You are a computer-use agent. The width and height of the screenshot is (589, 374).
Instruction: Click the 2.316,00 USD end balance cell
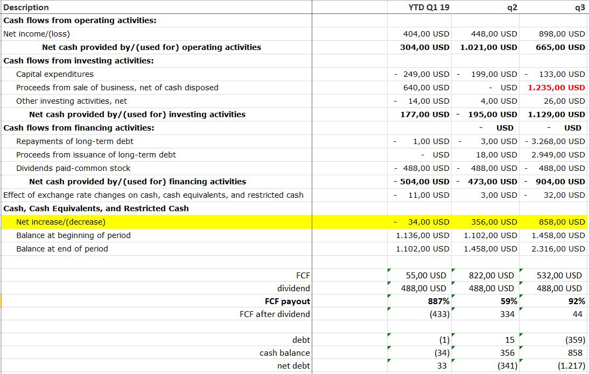pos(557,249)
